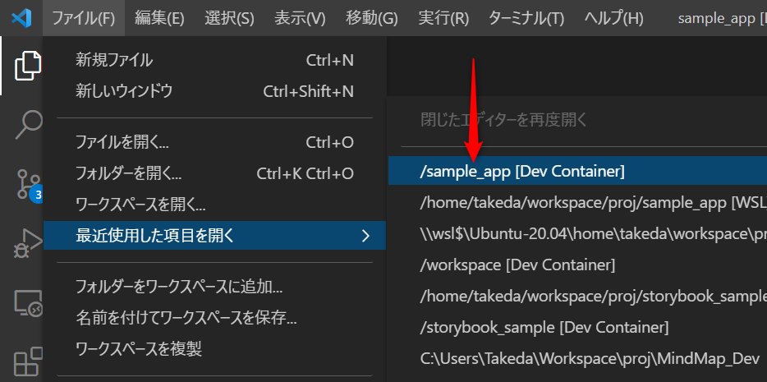Open the 選択(S) menu
This screenshot has width=767, height=382.
(229, 19)
